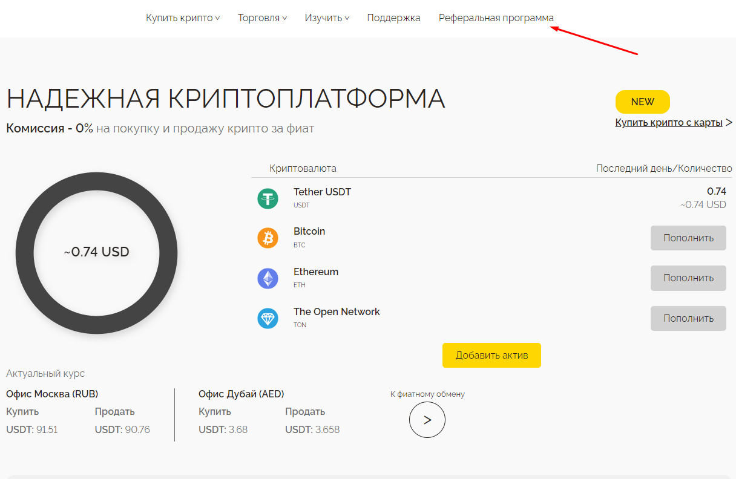Screen dimensions: 736x479
Task: Click the circular arrow to fiat exchange
Action: pos(427,420)
